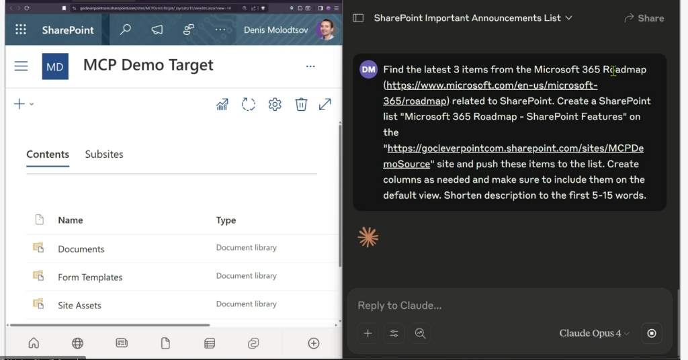
Task: Click the horizontal scrollbar under the contents list
Action: (x=110, y=325)
